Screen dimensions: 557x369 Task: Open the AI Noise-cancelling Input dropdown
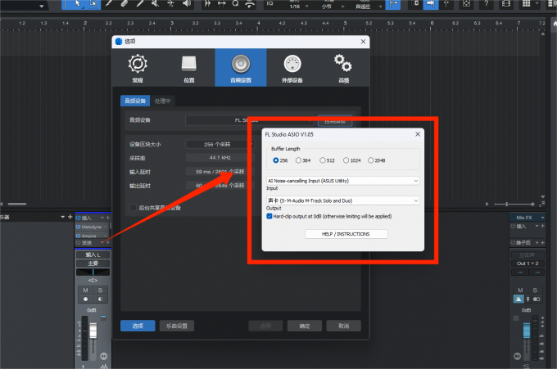click(342, 181)
